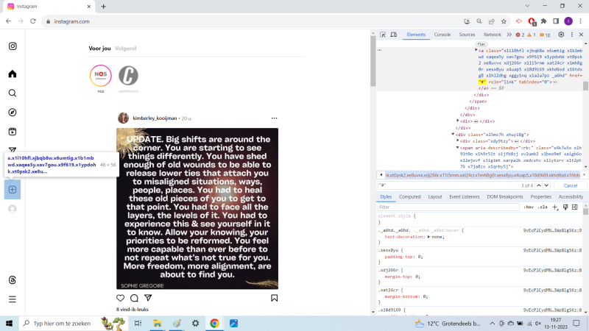Click the 10 issues counter in DevTools
This screenshot has height=331, width=589.
click(x=545, y=35)
